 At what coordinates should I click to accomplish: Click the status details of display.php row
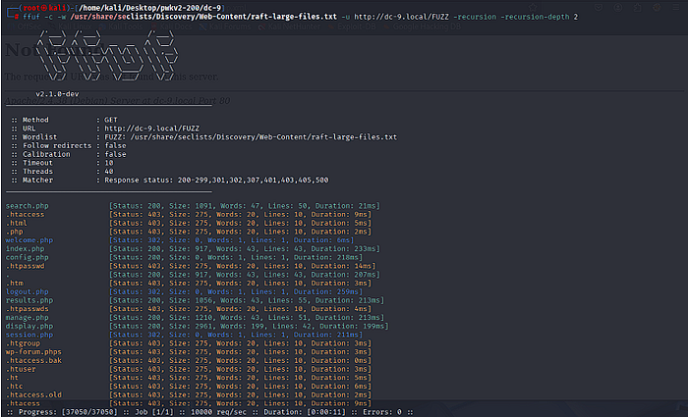(x=249, y=327)
